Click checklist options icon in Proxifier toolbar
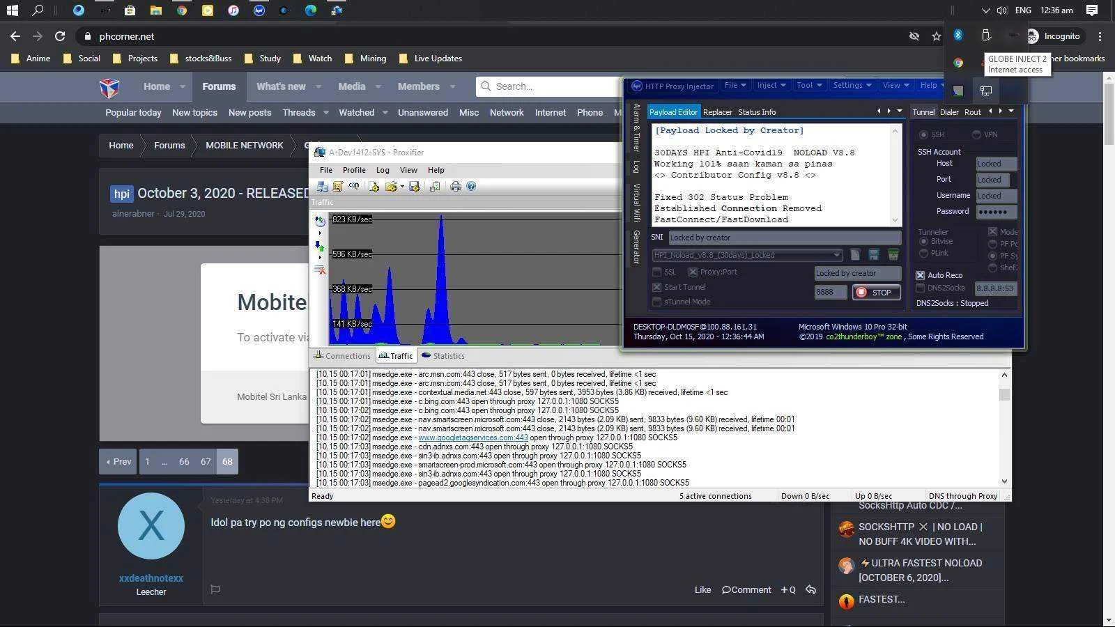This screenshot has height=627, width=1115. 434,186
